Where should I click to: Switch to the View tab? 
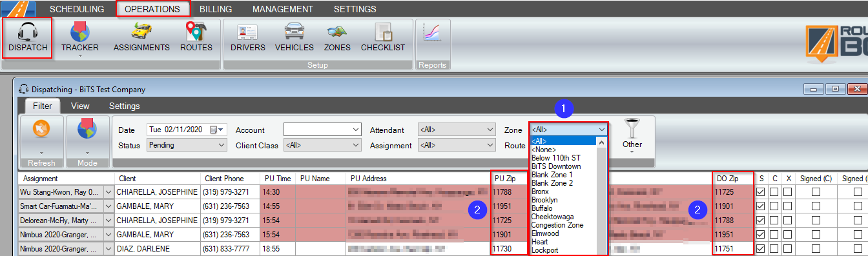coord(80,106)
